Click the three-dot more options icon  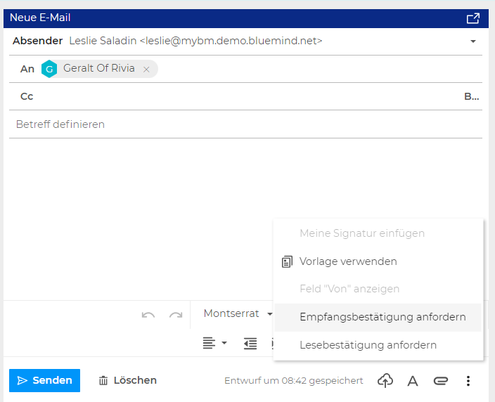click(x=468, y=380)
